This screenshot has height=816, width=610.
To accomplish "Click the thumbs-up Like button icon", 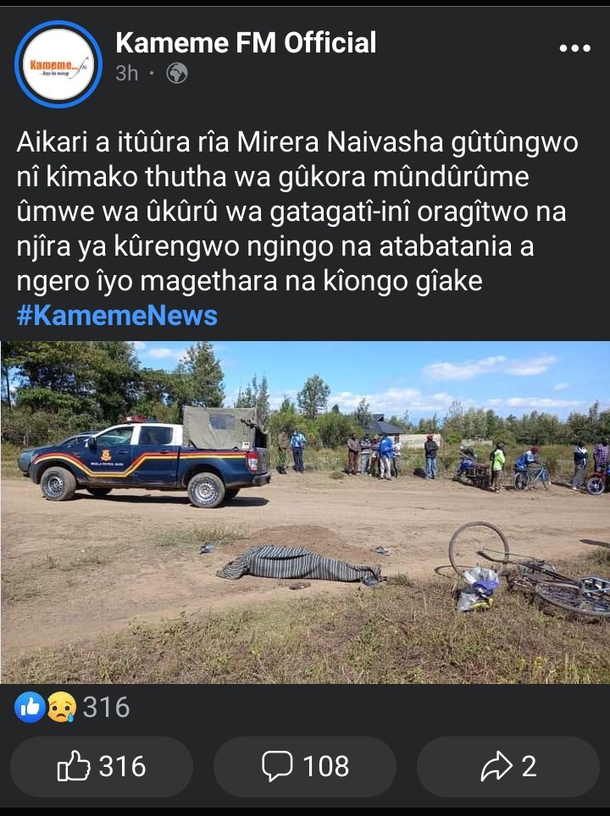I will (74, 766).
